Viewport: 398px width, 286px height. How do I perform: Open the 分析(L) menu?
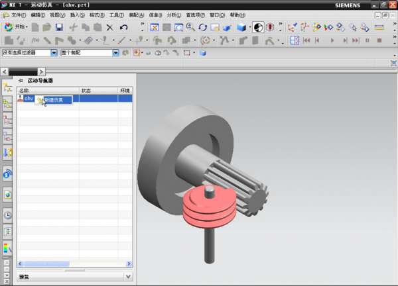[174, 15]
